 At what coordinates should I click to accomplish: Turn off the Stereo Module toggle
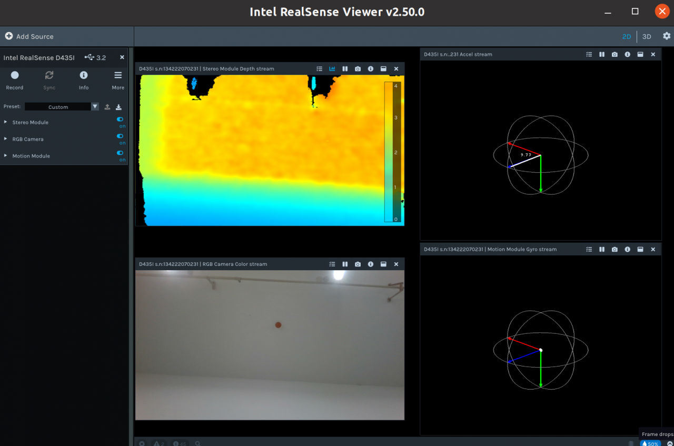(x=120, y=120)
